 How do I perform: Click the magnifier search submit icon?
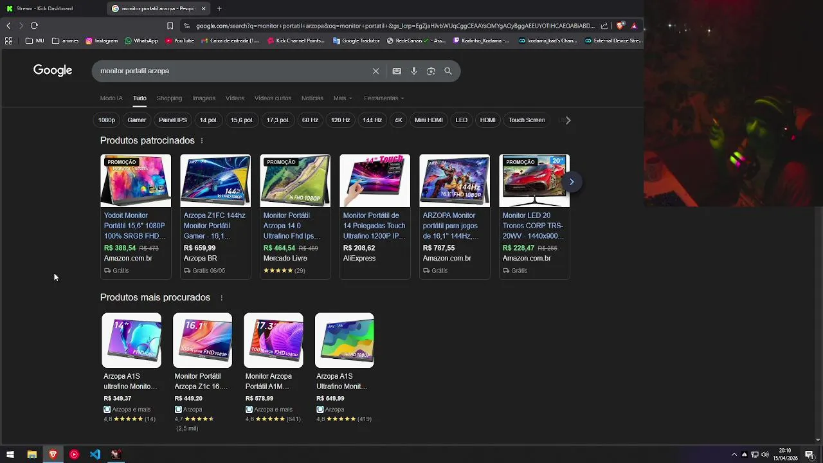[448, 71]
